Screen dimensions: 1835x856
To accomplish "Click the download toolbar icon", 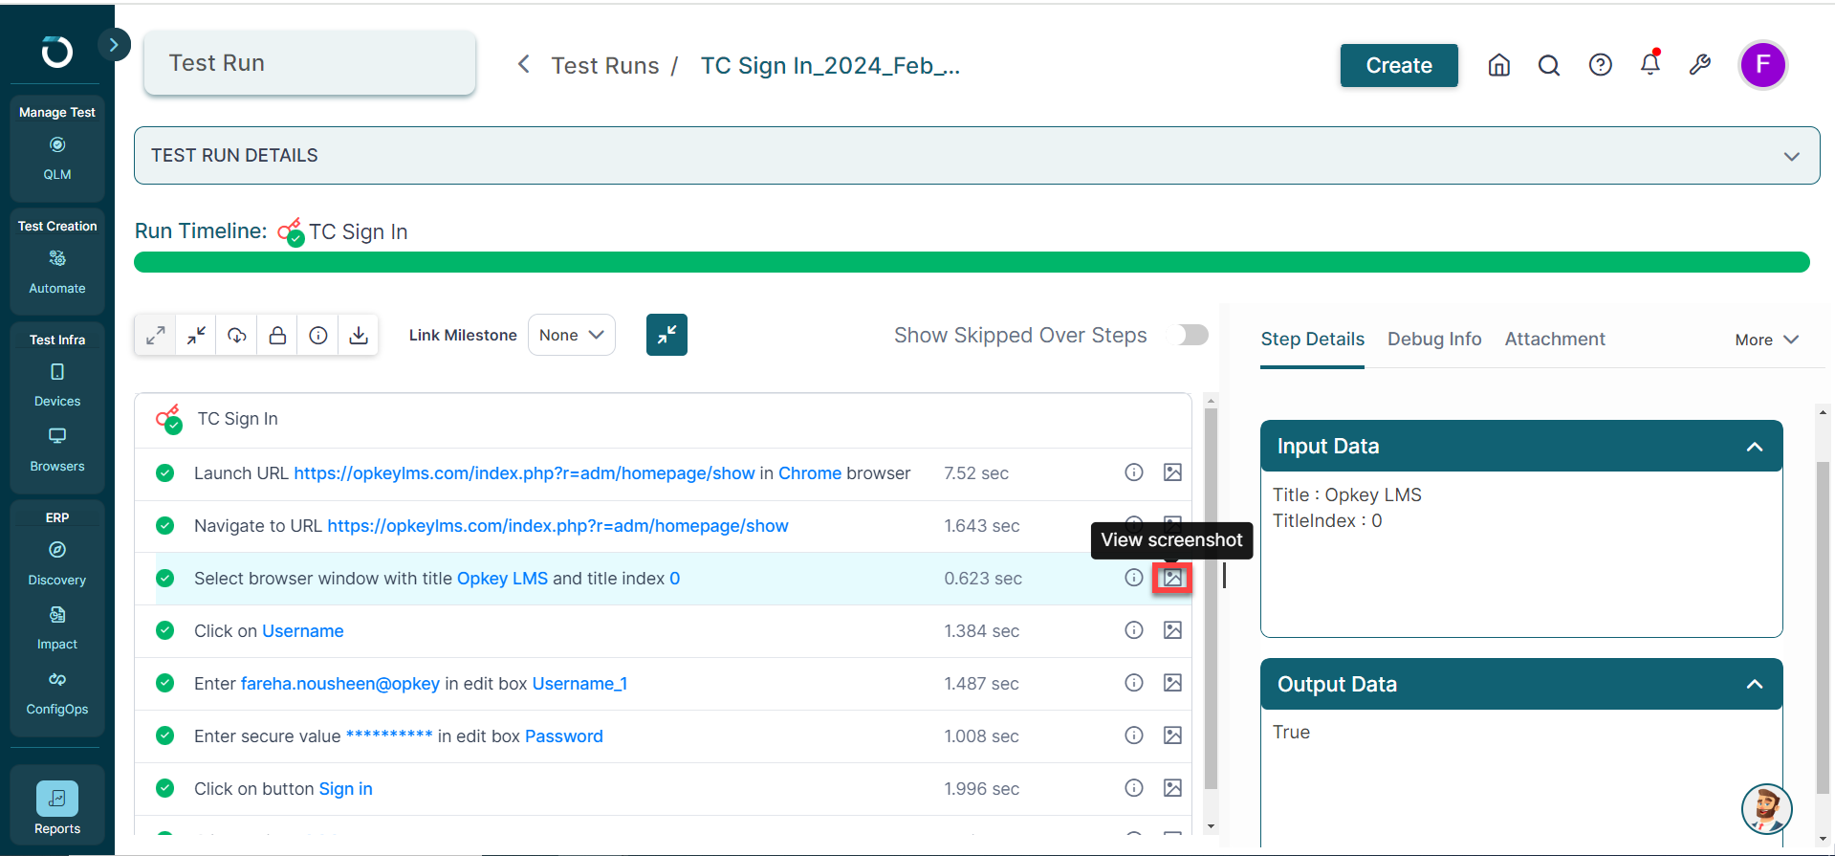I will tap(359, 336).
